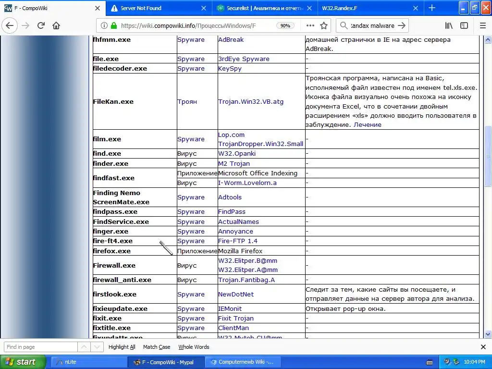Open the Adtools link
This screenshot has width=492, height=369.
point(230,197)
